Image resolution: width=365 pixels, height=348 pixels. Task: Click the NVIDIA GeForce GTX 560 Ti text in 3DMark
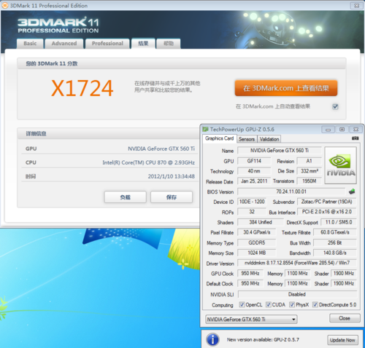(x=161, y=149)
